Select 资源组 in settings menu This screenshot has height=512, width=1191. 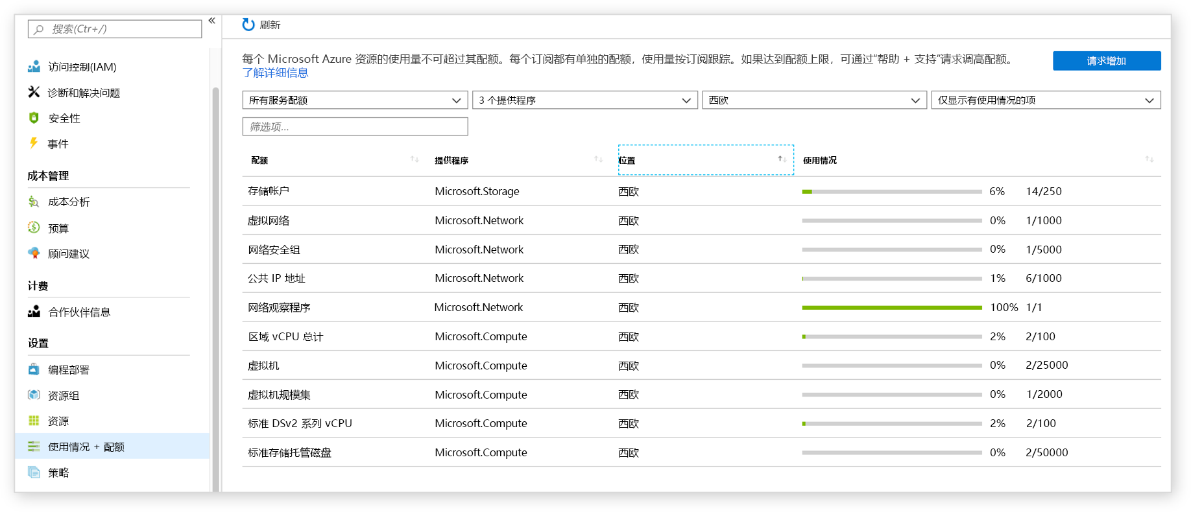pyautogui.click(x=64, y=395)
